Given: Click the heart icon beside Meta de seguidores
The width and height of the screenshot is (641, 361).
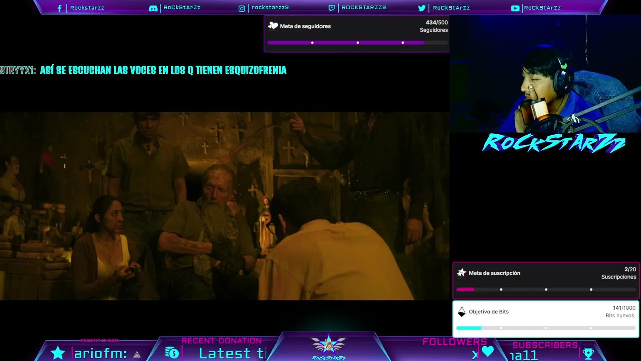Looking at the screenshot, I should tap(273, 26).
